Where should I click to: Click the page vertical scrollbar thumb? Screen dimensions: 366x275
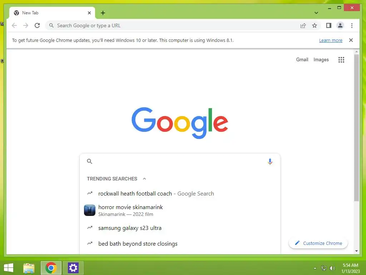tap(356, 128)
